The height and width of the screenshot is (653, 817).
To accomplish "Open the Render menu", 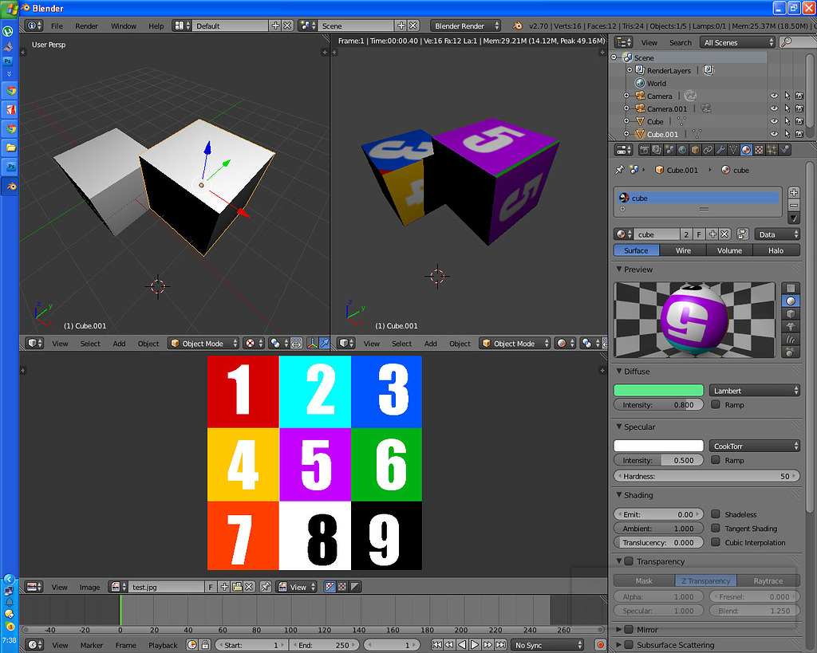I will click(x=86, y=26).
